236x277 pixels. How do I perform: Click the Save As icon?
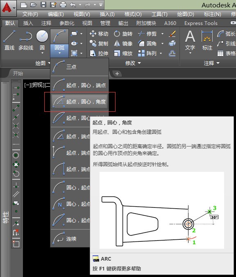click(x=53, y=5)
